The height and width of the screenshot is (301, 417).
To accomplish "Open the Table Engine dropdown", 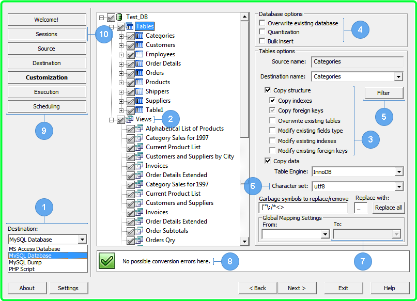I will click(x=398, y=172).
